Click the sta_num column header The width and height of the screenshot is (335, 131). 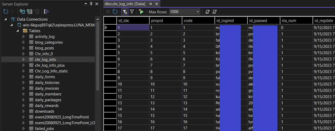[x=297, y=21]
